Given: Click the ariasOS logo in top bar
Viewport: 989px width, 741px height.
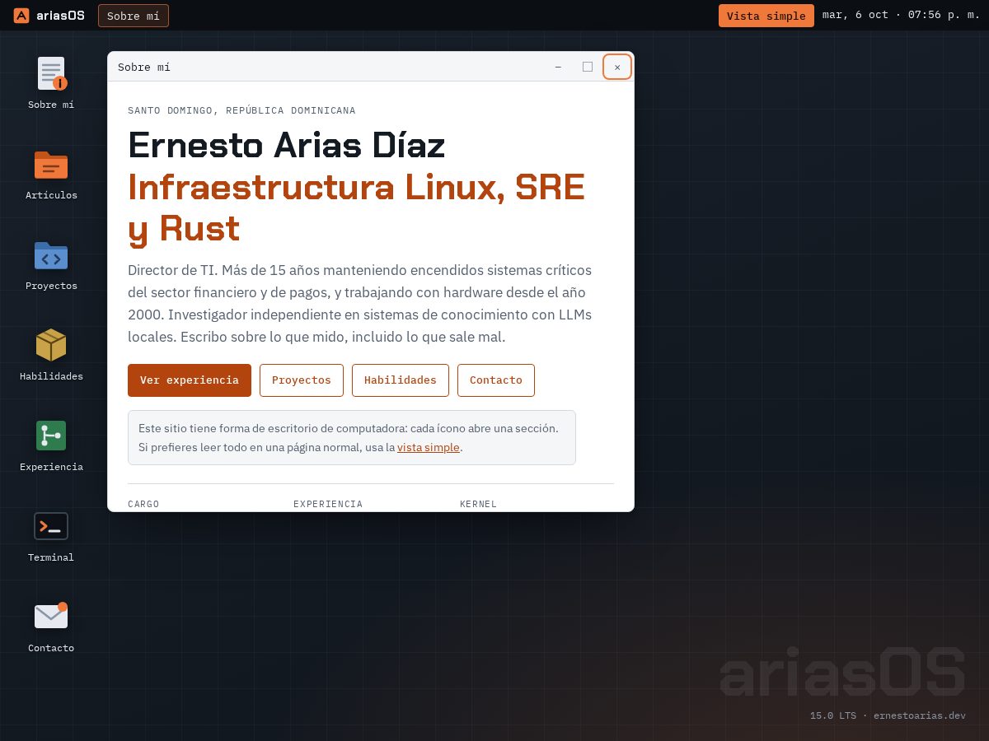Looking at the screenshot, I should [49, 16].
